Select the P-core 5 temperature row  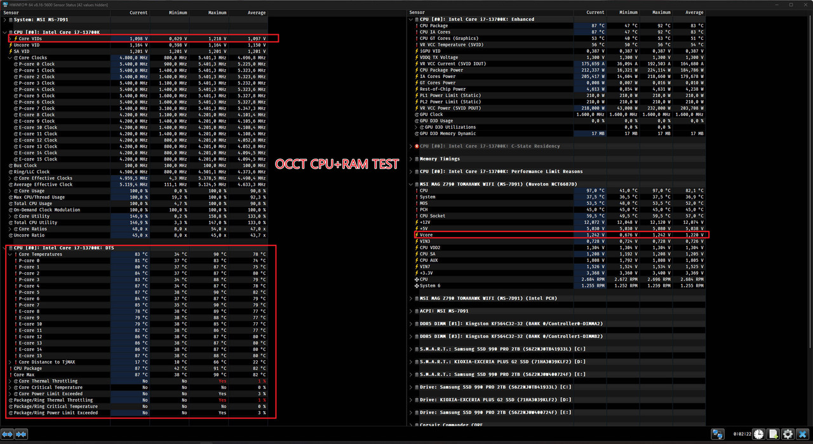[x=140, y=292]
